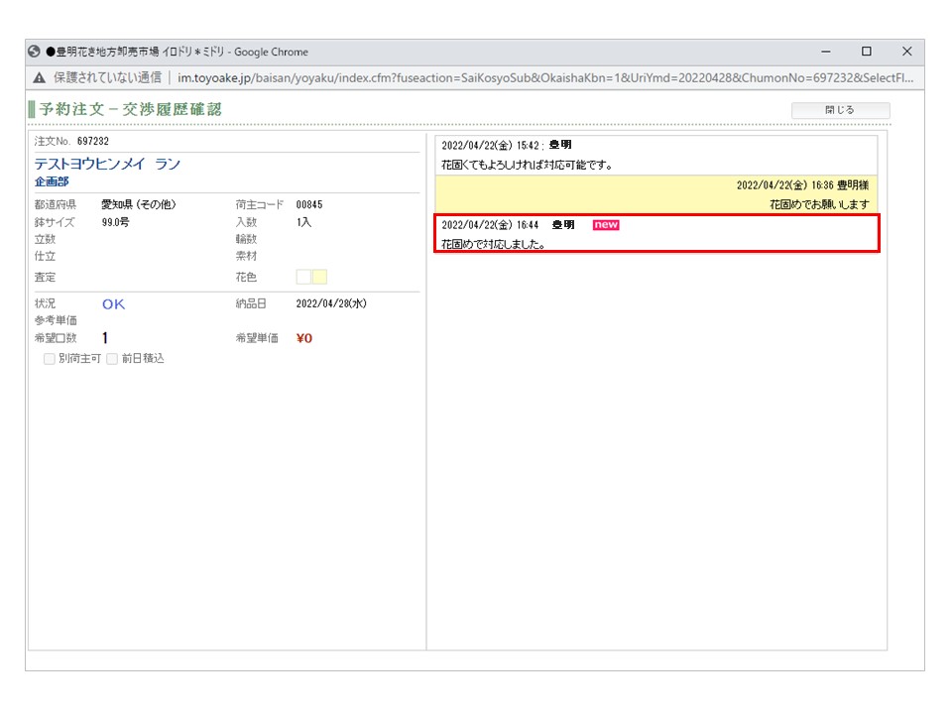Click the red ¥0 desired unit price
This screenshot has height=714, width=952.
pos(304,338)
